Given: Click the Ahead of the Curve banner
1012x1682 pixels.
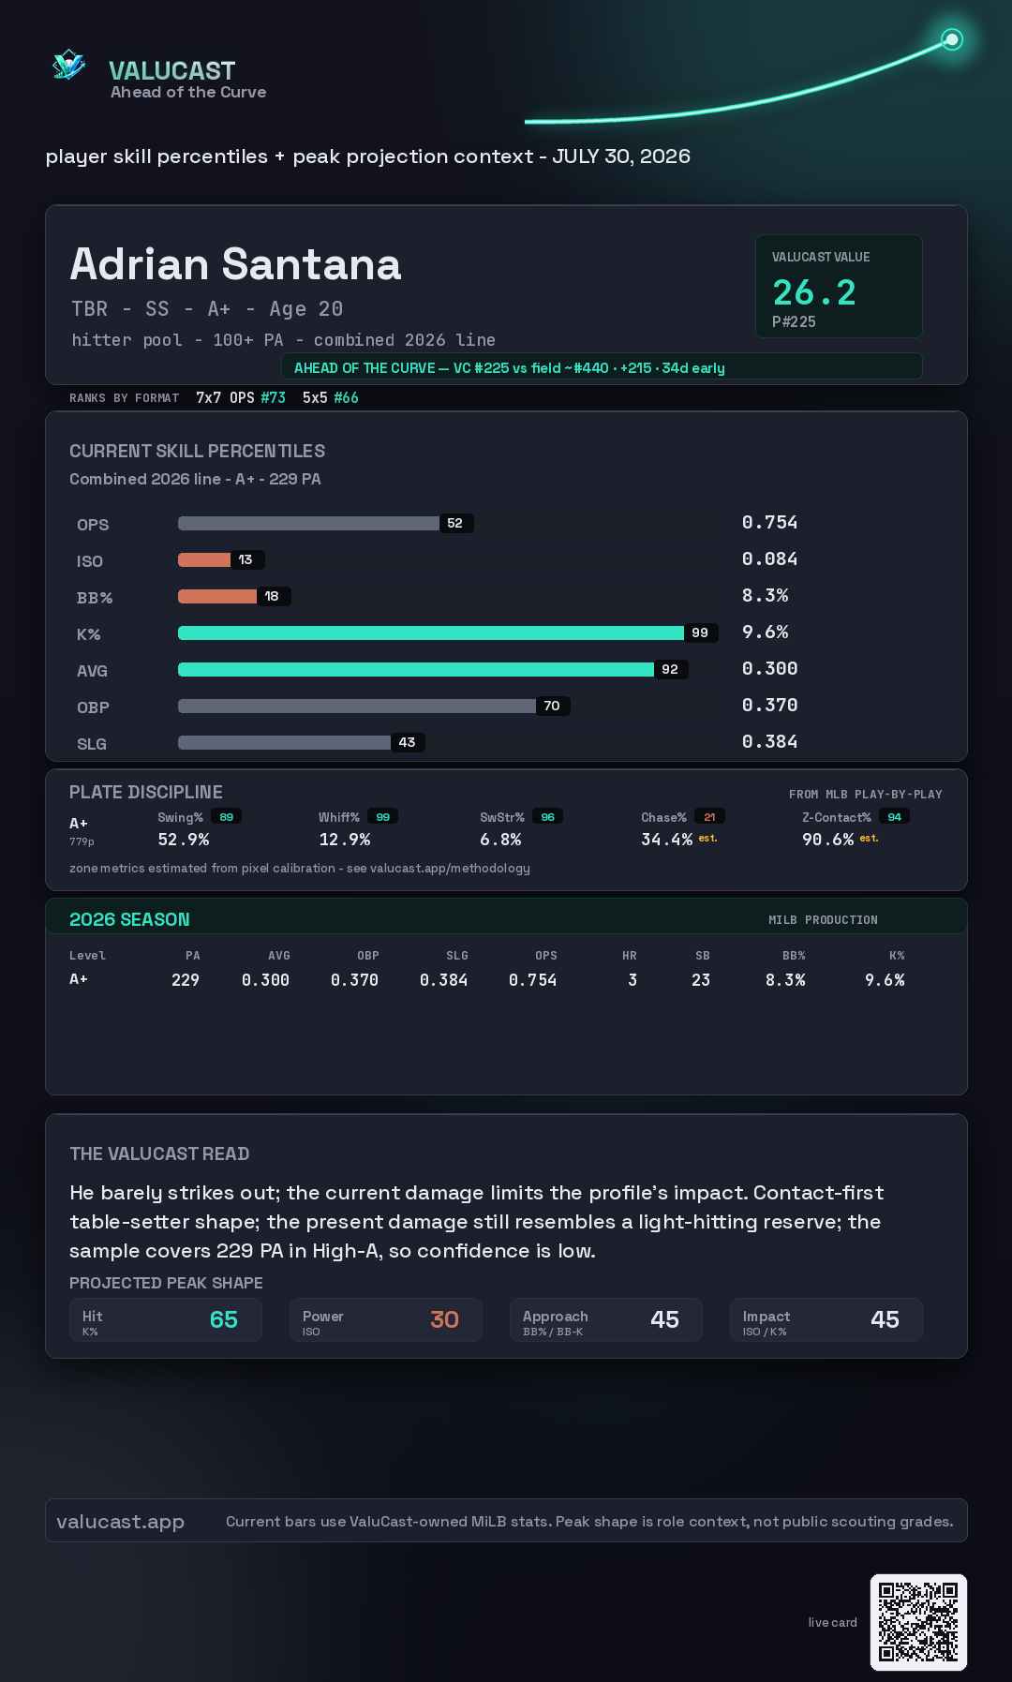Looking at the screenshot, I should (x=602, y=367).
